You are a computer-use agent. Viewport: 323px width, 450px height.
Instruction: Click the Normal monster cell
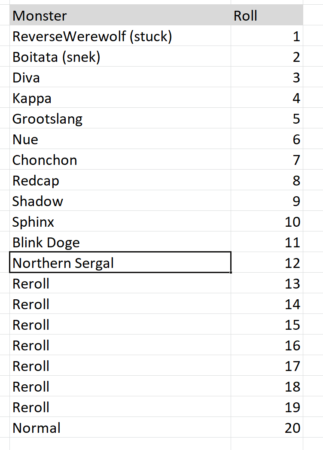pos(120,428)
